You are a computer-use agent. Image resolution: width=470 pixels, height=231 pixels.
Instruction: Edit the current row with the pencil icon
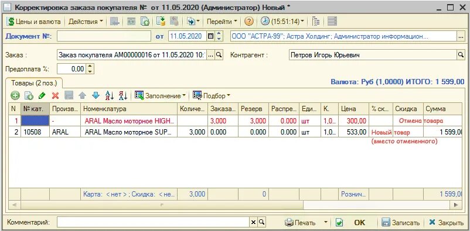pyautogui.click(x=42, y=96)
